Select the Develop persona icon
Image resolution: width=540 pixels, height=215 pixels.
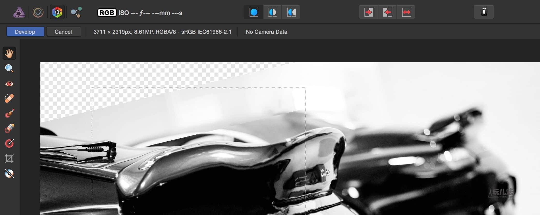coord(57,12)
